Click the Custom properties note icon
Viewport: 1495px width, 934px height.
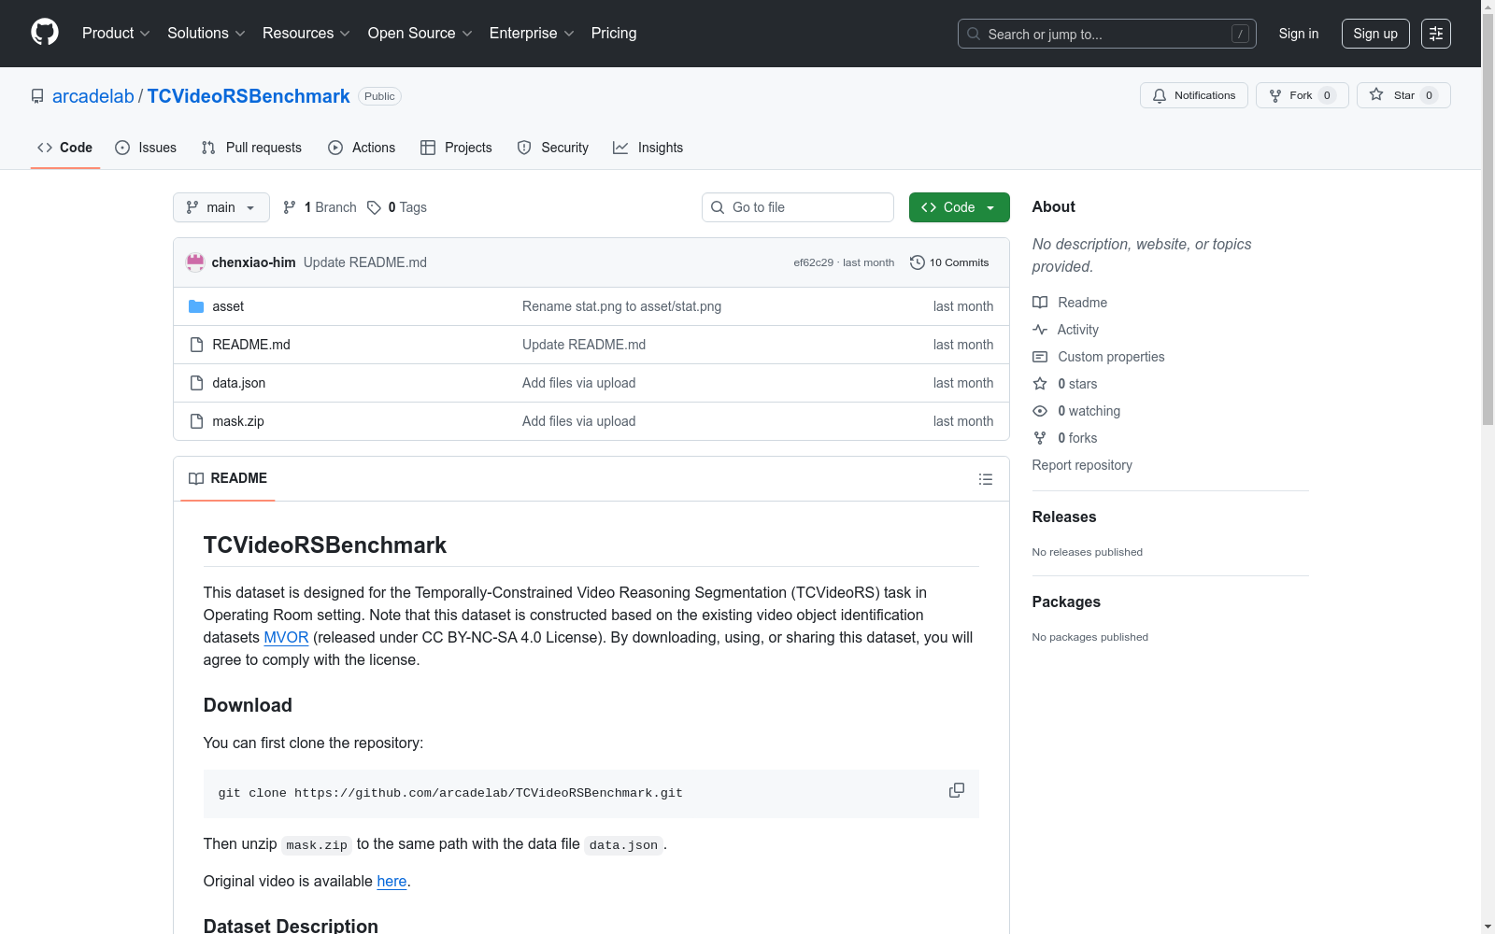coord(1040,357)
